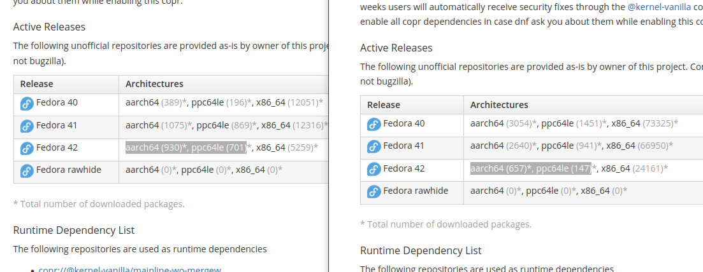Click the 'Architectures' column header in left window
The image size is (703, 272).
click(x=154, y=84)
